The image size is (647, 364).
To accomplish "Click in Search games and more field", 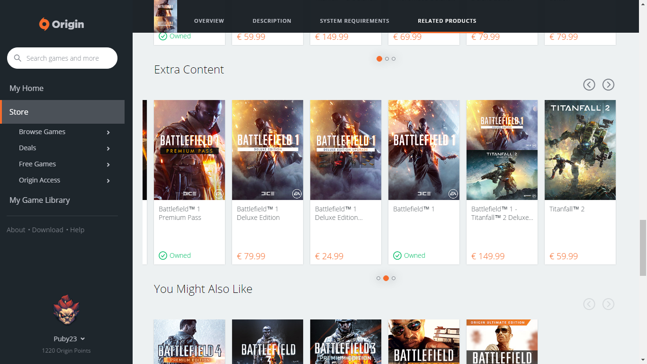I will (62, 58).
